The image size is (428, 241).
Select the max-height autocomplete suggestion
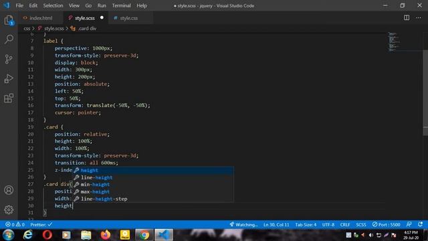[x=153, y=191]
